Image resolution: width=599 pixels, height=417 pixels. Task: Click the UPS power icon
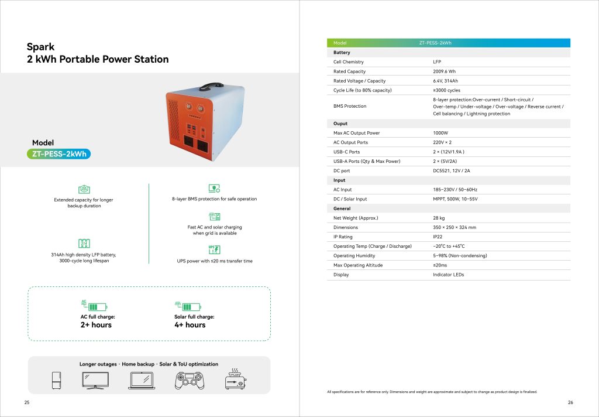(214, 249)
